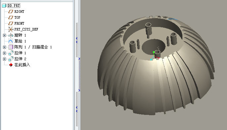
Task: Click the 草绘 1 sketch feature icon
Action: click(11, 41)
